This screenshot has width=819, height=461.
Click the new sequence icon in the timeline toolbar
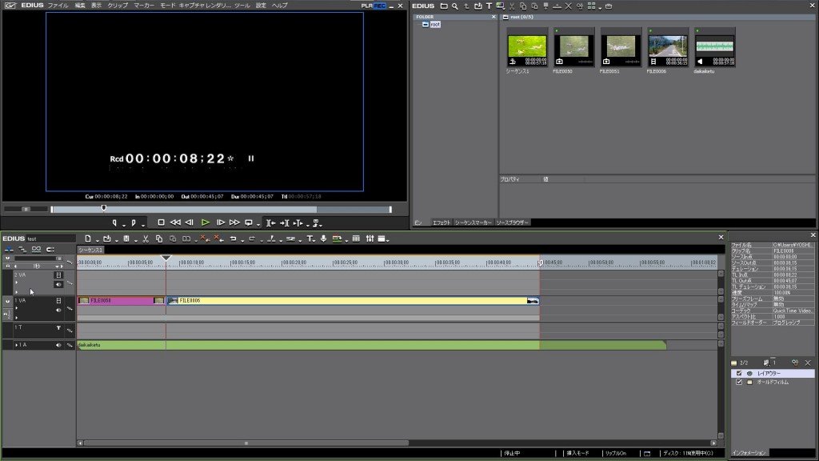pos(88,239)
